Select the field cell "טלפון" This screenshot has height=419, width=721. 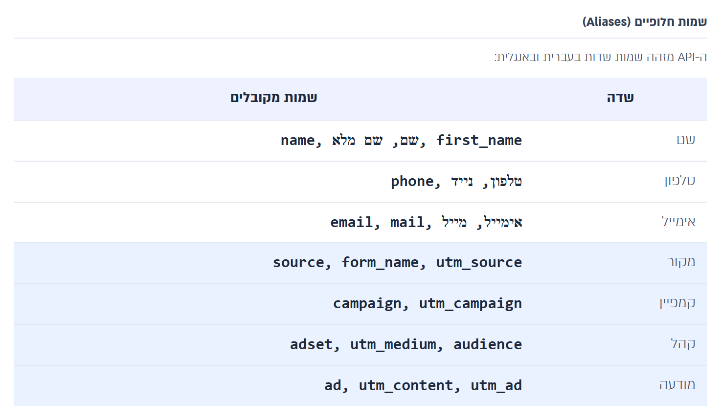(620, 181)
